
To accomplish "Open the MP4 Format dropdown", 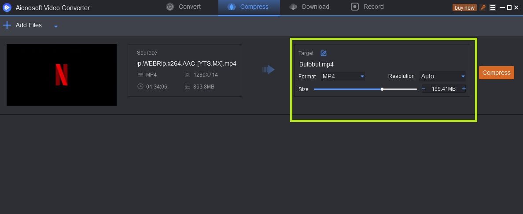I will click(343, 76).
